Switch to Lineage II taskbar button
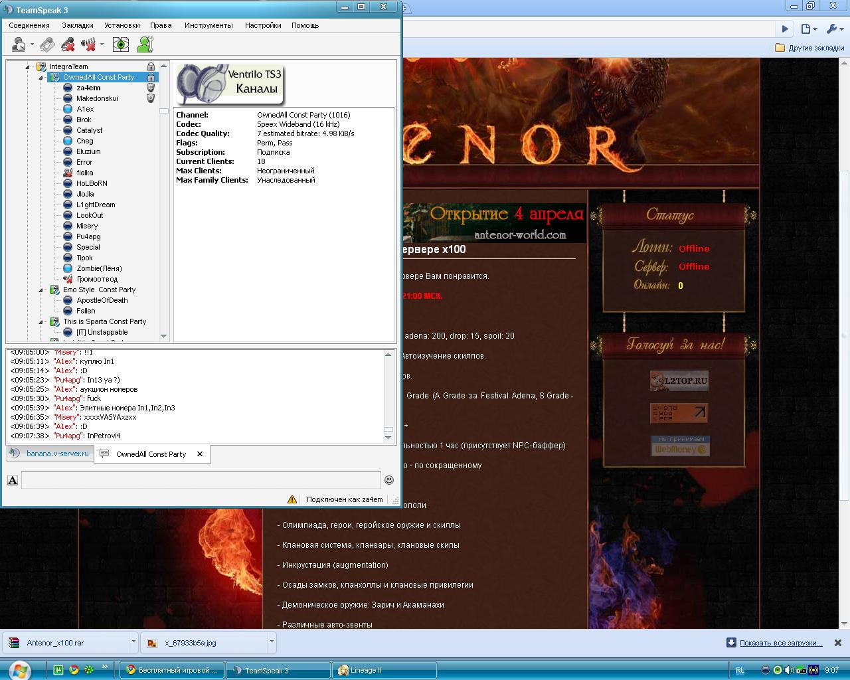This screenshot has width=850, height=680. (x=384, y=670)
